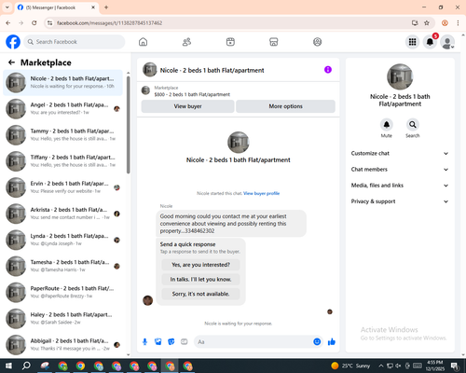Open the Windows notification center icon

455,366
